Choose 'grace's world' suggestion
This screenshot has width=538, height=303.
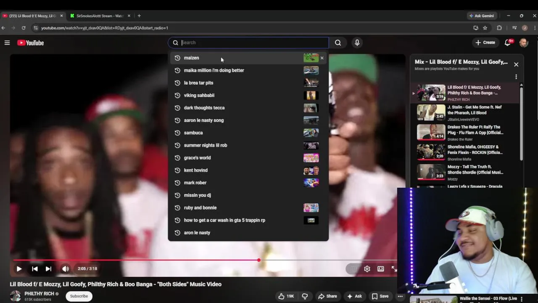(x=248, y=158)
